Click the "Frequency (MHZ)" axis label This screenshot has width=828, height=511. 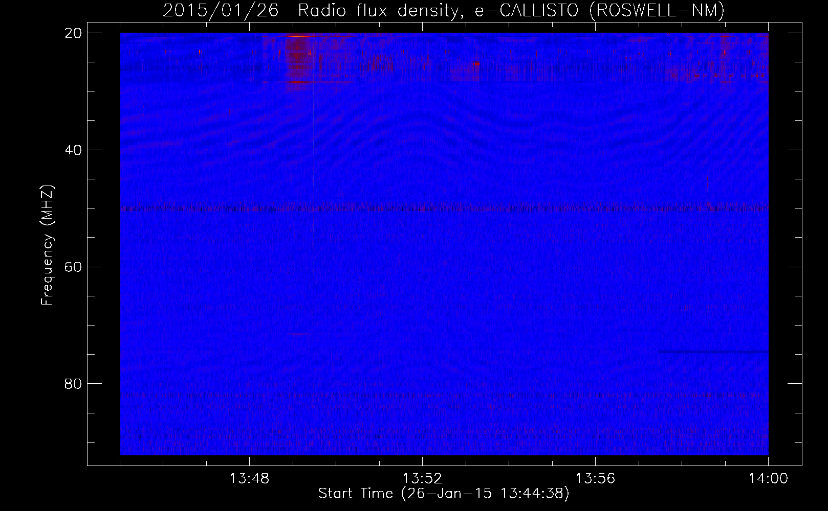click(47, 245)
